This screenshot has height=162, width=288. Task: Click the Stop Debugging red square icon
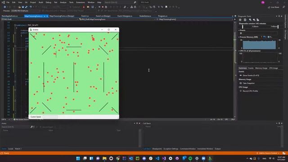tap(103, 7)
